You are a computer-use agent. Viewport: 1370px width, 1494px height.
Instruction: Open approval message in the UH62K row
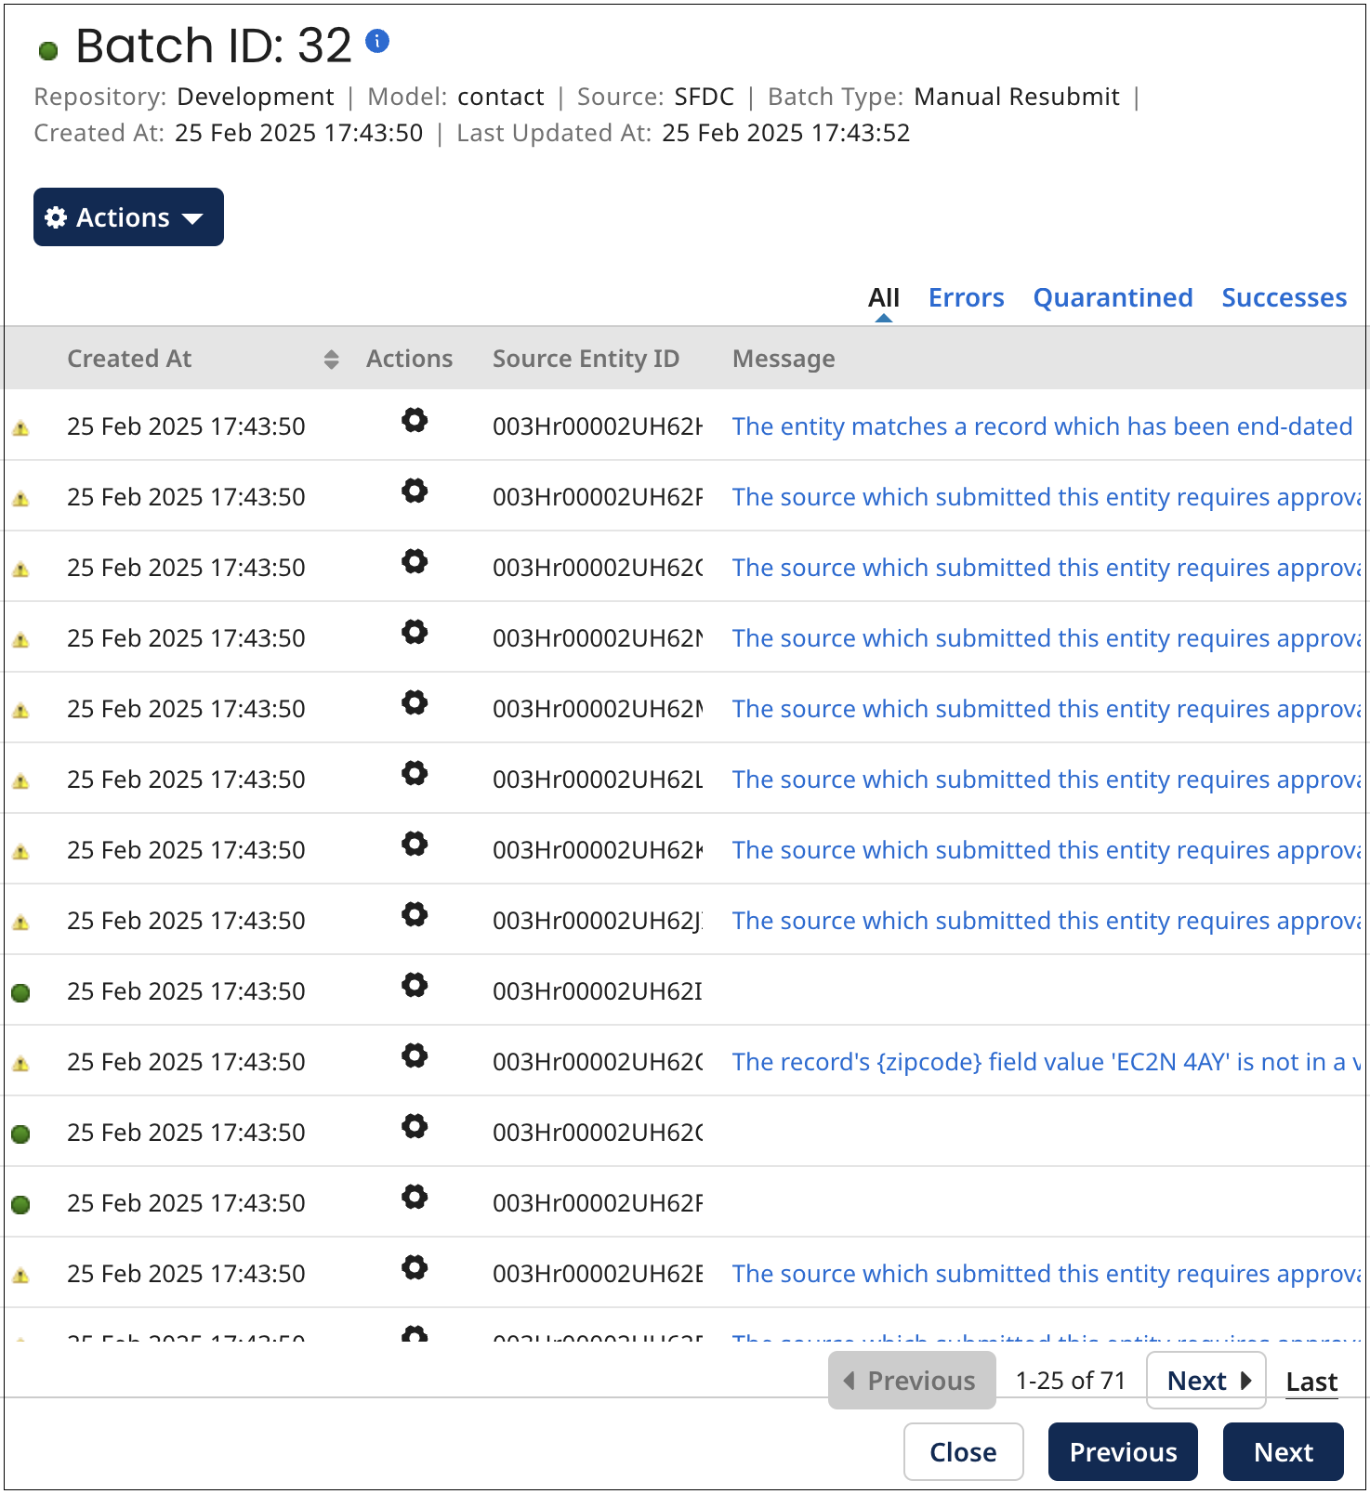click(x=1047, y=850)
